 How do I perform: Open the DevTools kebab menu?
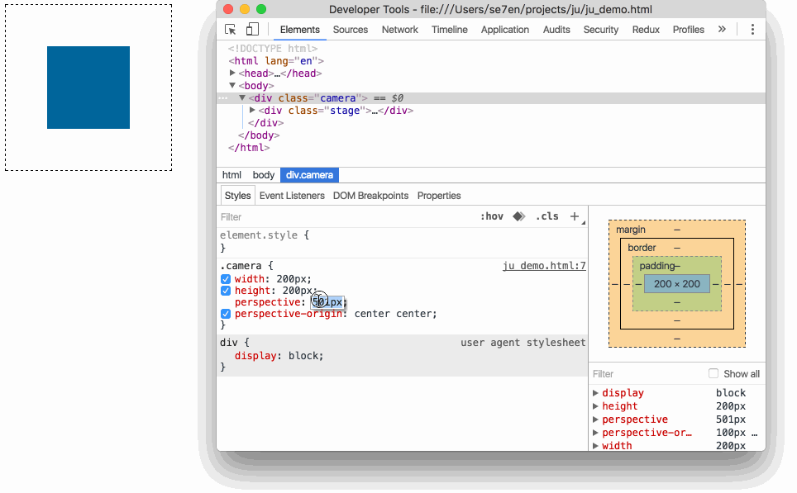point(752,29)
